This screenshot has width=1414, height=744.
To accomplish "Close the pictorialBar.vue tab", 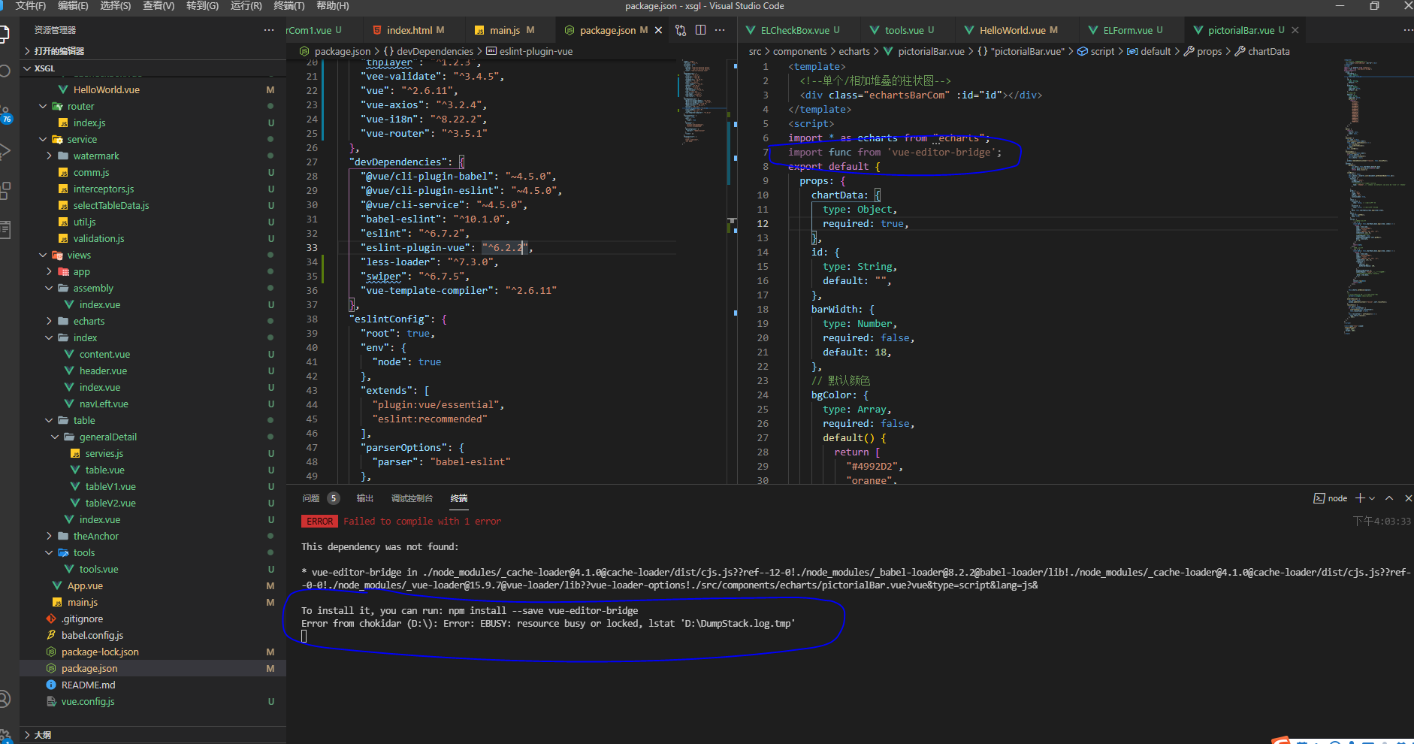I will coord(1295,30).
